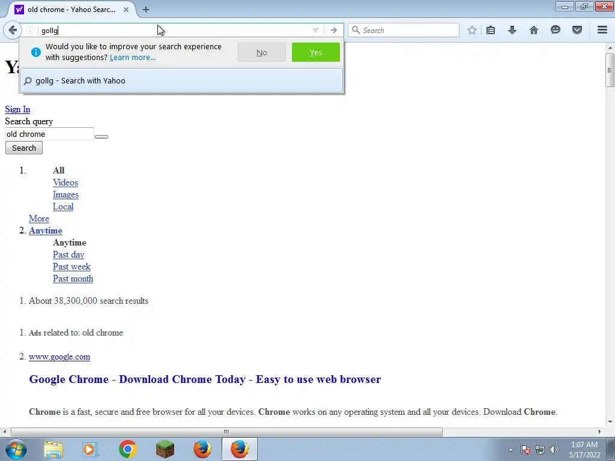
Task: Select the bold 'All' results category
Action: coord(58,170)
